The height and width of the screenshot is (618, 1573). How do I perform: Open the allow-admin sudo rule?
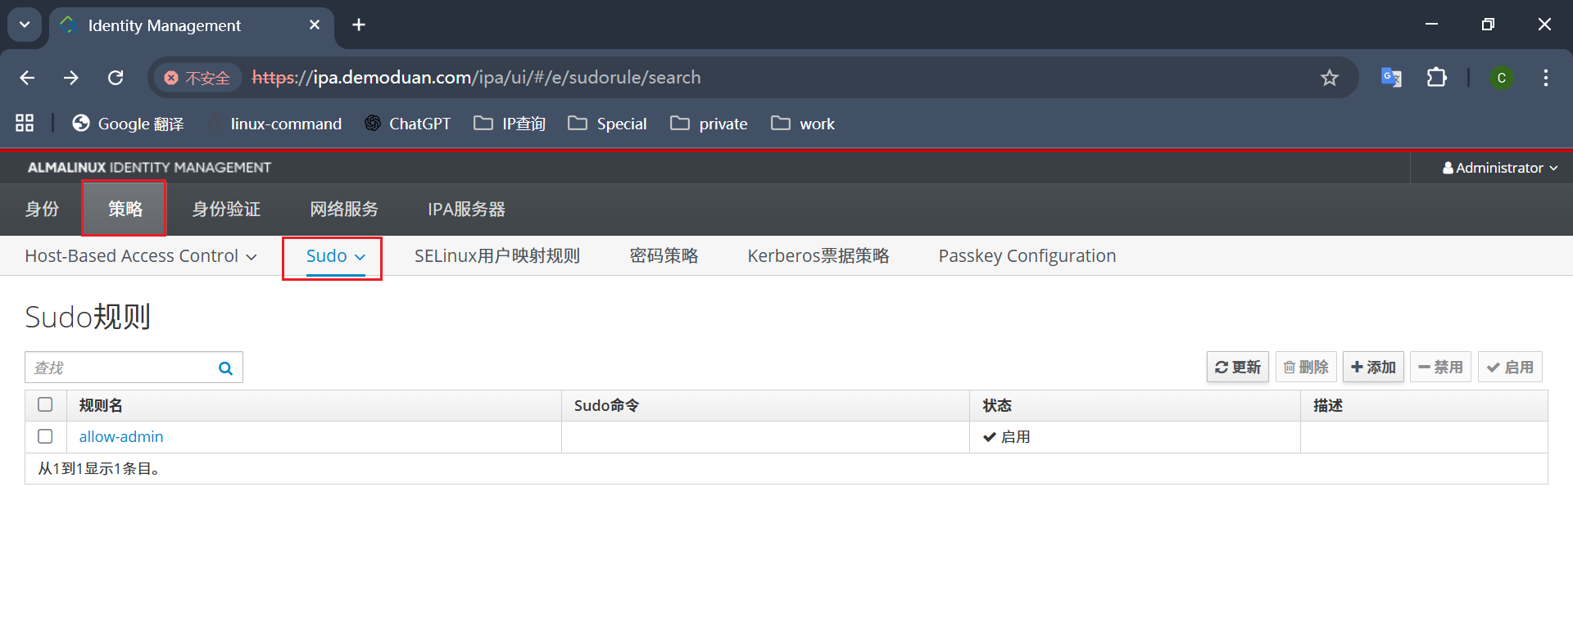click(121, 437)
